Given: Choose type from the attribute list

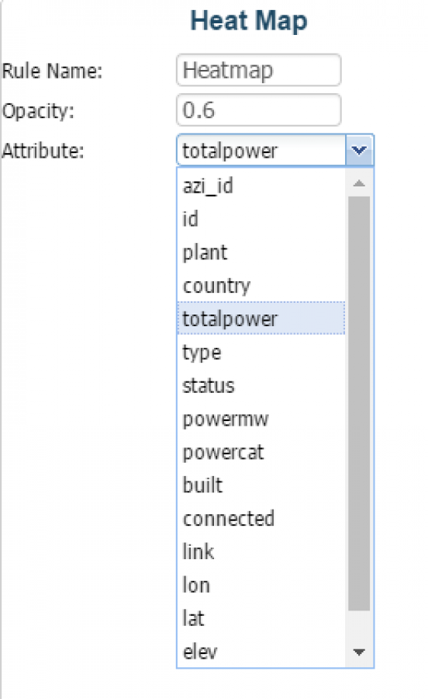Looking at the screenshot, I should point(261,352).
